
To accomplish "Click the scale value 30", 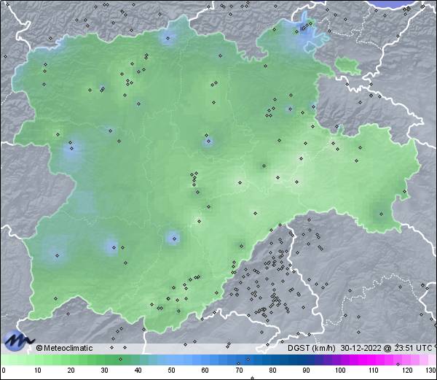I will [x=104, y=371].
